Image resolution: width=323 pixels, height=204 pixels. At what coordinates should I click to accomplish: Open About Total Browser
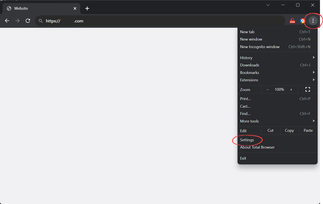point(277,147)
